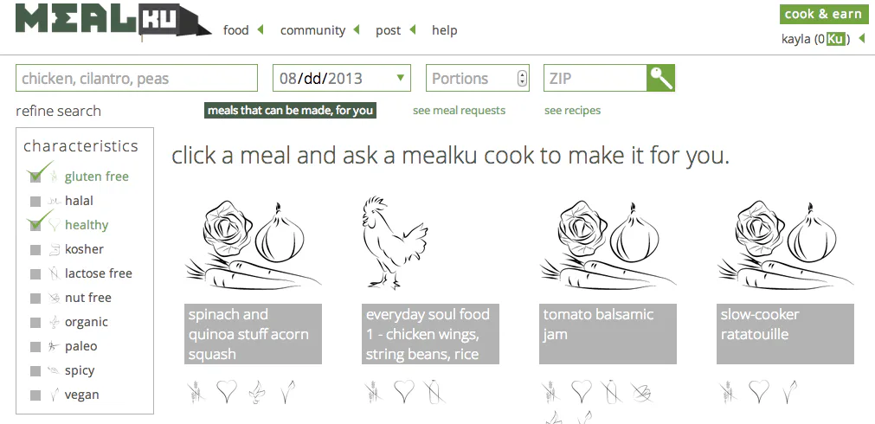875x424 pixels.
Task: Click the MealKu logo
Action: [113, 22]
